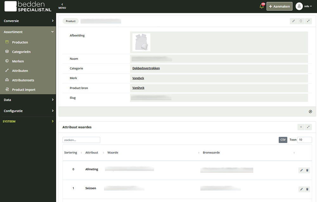Expand the SYSTEEM menu section

28,121
